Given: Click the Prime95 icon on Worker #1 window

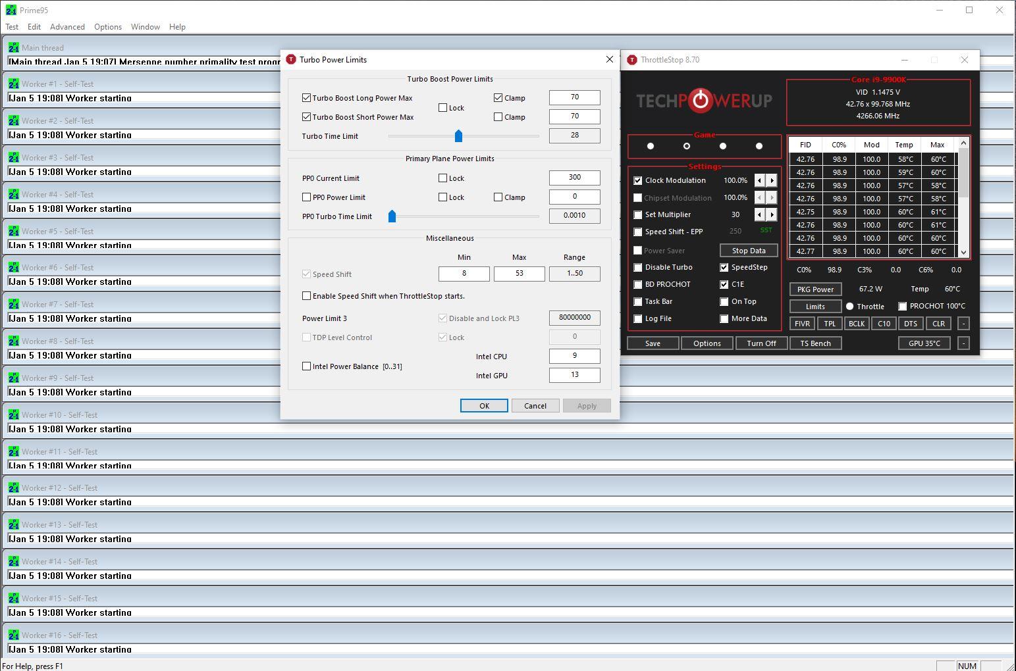Looking at the screenshot, I should click(13, 84).
